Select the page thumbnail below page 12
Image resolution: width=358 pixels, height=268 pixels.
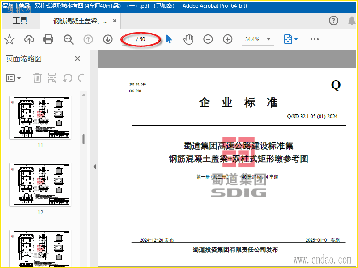(40, 248)
